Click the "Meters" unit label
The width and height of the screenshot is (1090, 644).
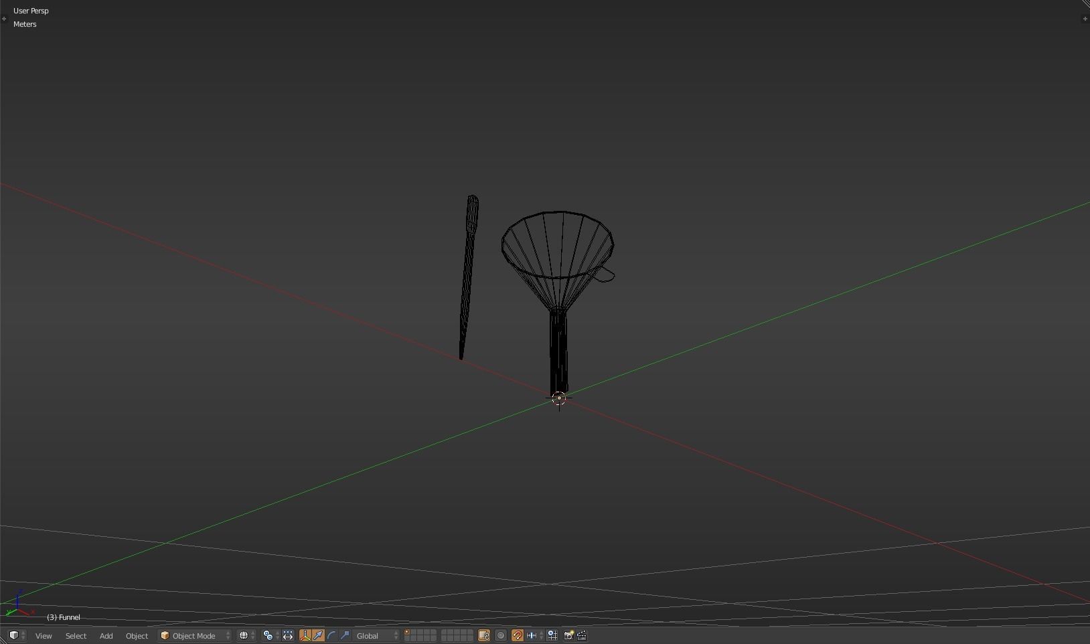[25, 24]
